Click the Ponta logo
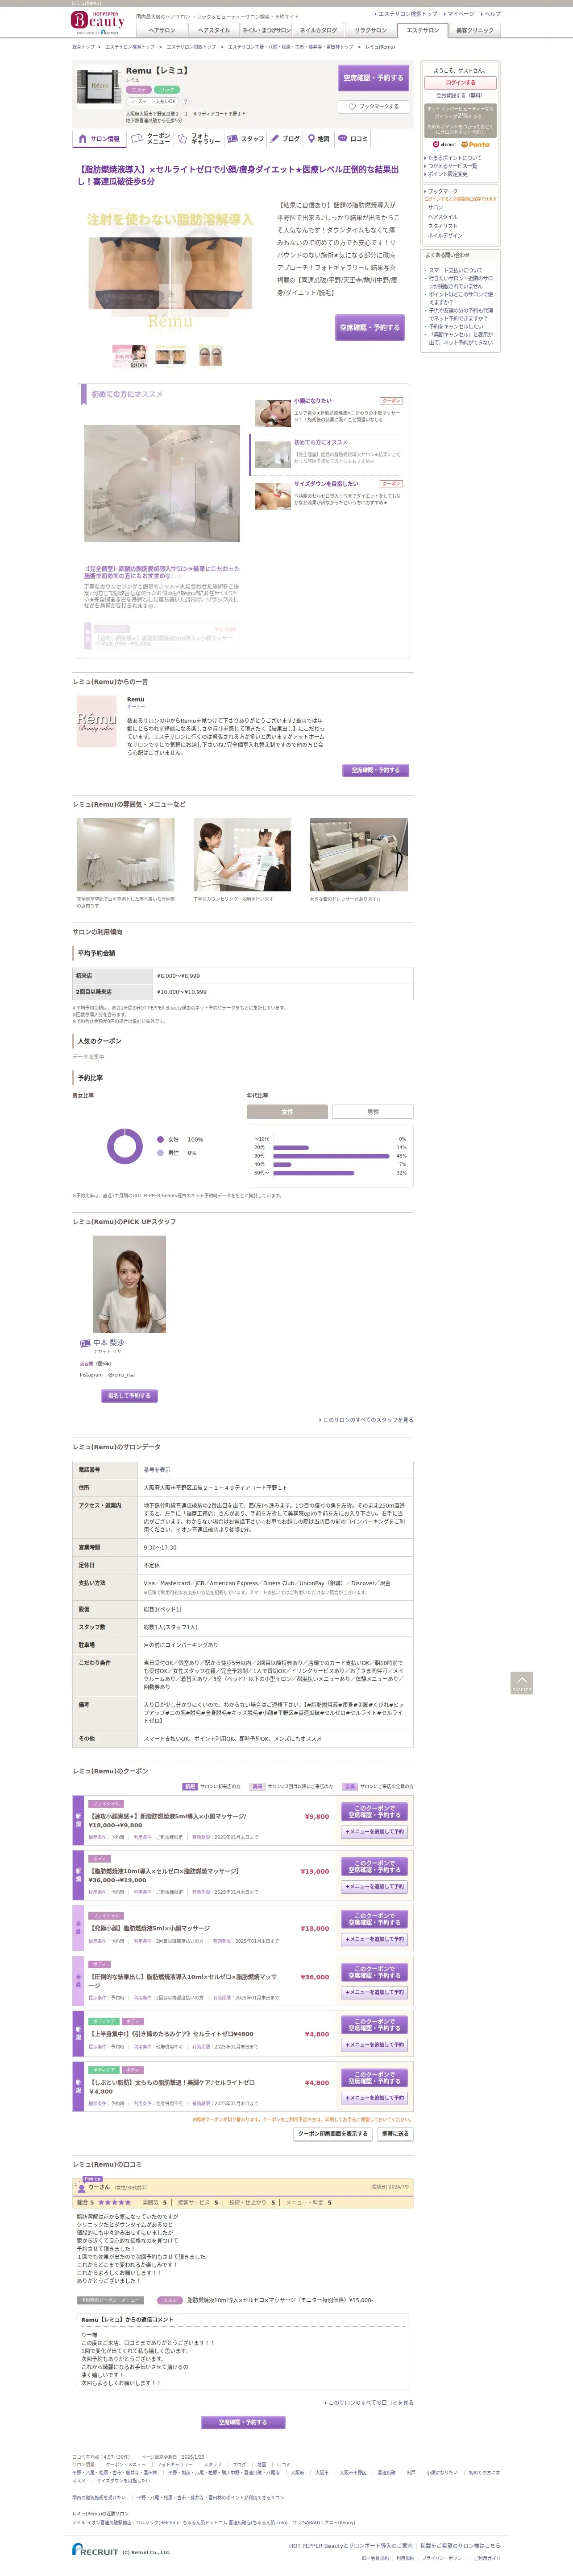573x2576 pixels. click(x=476, y=144)
